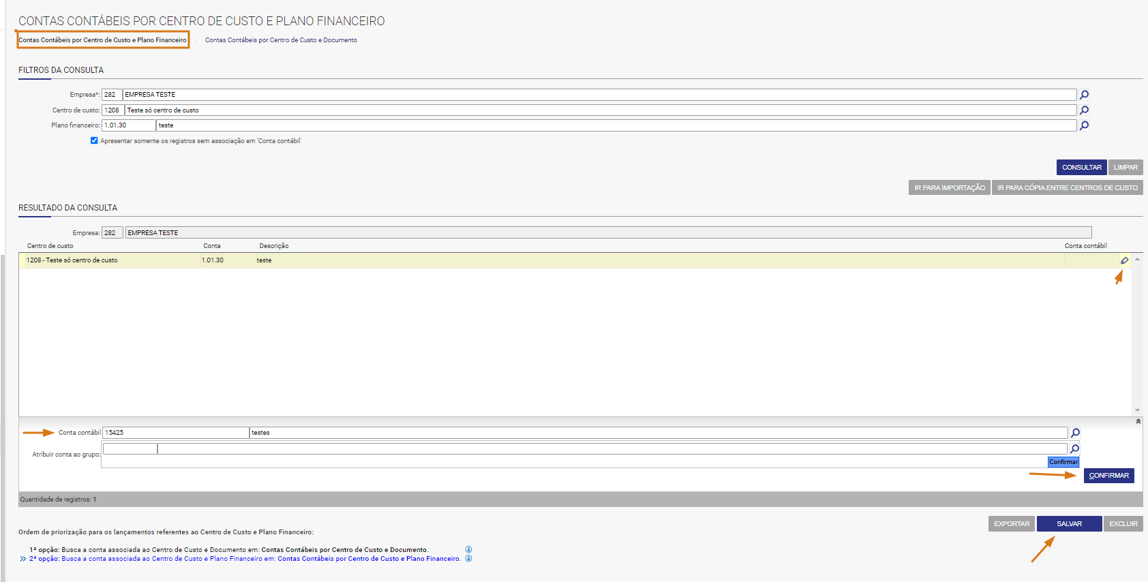
Task: Click the Centro de custo code field '1208'
Action: pos(113,110)
